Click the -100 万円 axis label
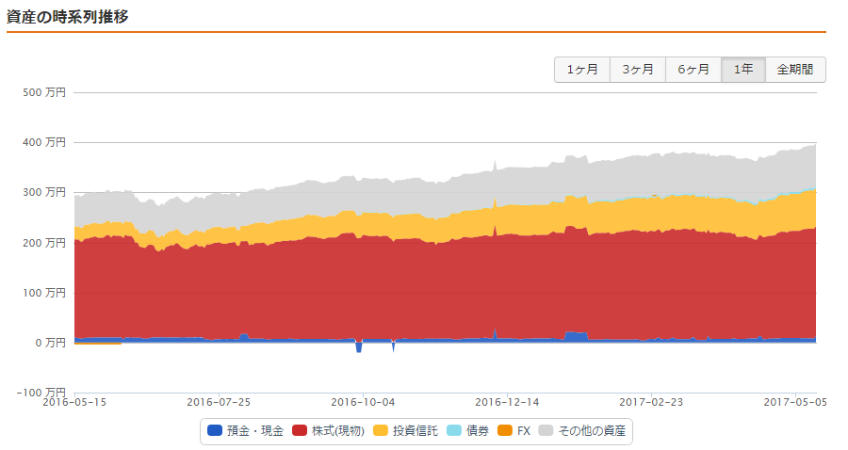Image resolution: width=848 pixels, height=450 pixels. [x=41, y=393]
